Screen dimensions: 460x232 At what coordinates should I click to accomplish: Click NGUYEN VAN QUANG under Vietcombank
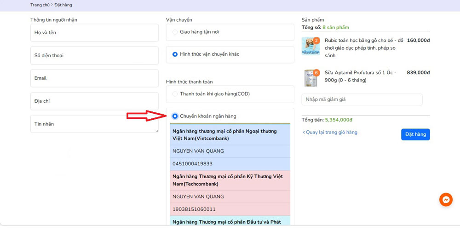(198, 151)
